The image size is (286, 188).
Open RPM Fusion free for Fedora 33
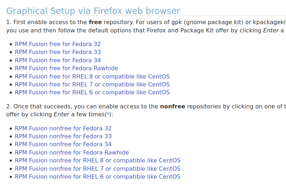coord(58,52)
